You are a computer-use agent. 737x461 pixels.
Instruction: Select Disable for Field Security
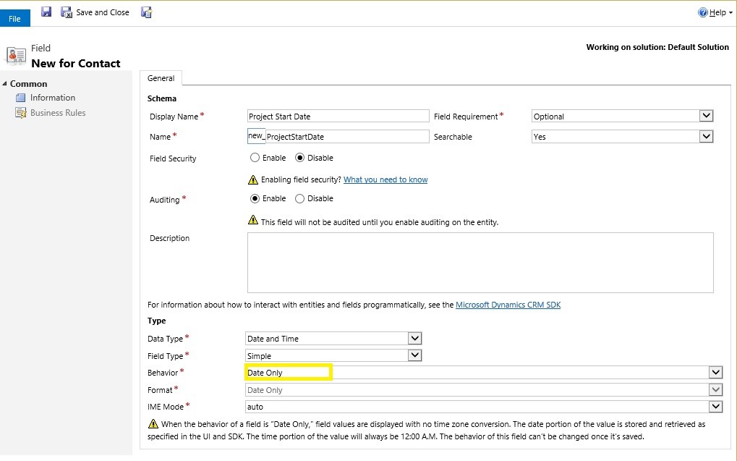coord(299,158)
